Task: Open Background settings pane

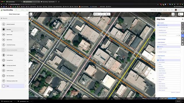Action: click(183, 33)
